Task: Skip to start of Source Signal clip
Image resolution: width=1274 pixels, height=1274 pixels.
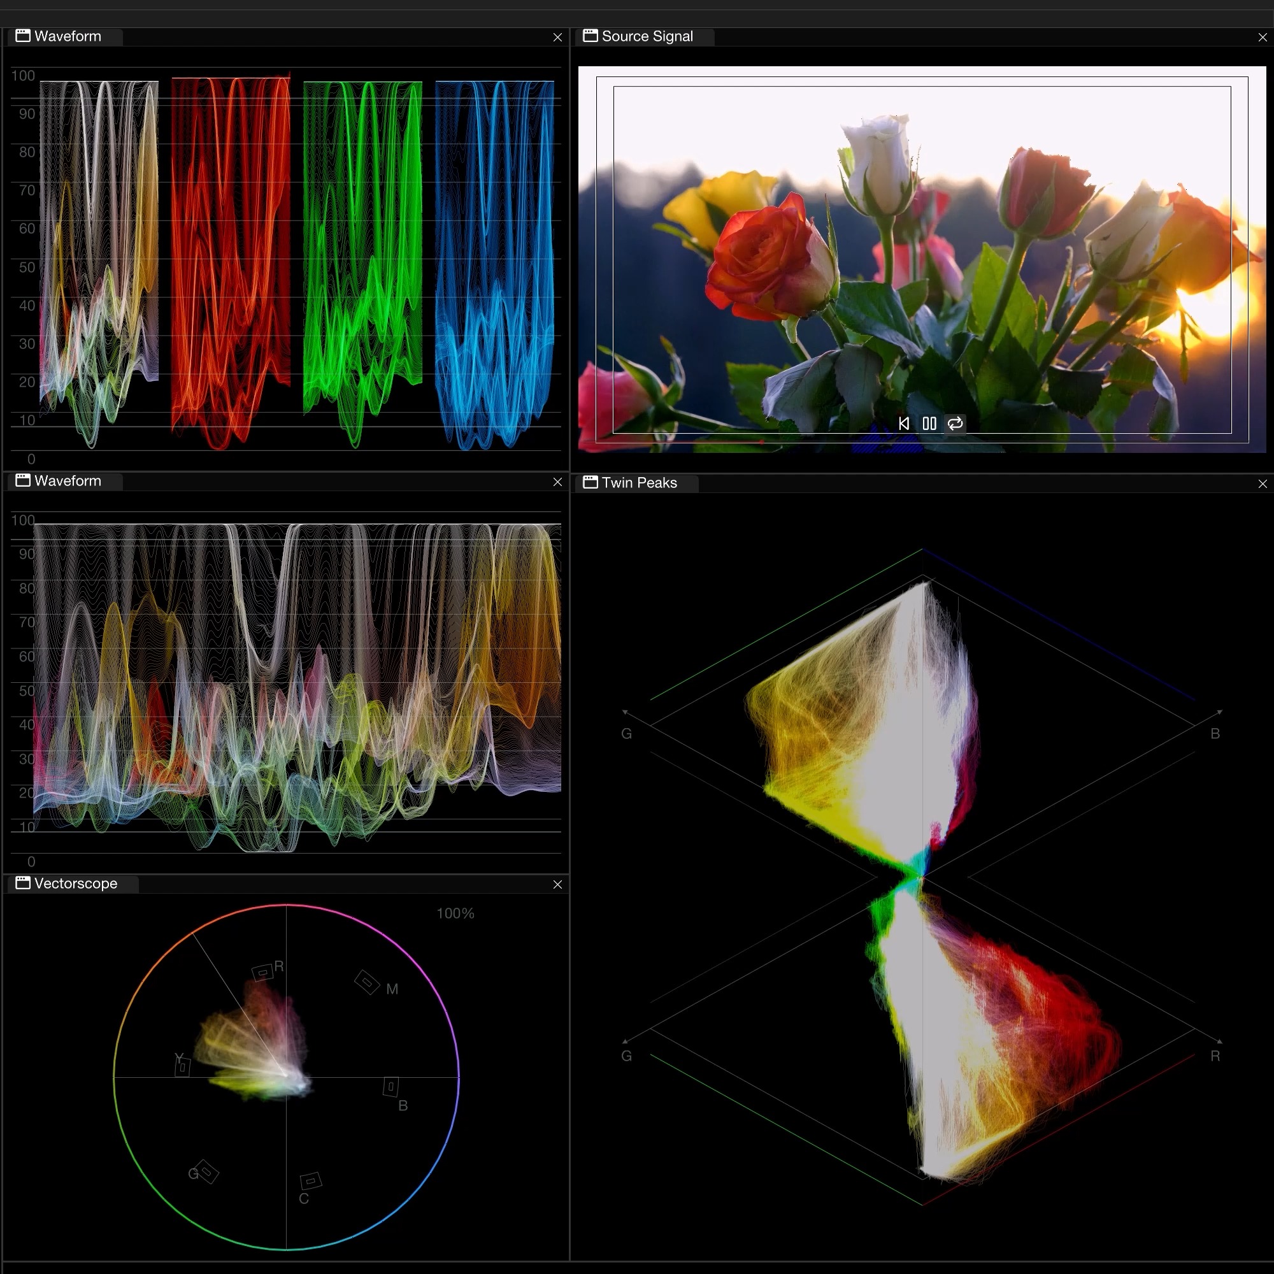Action: pyautogui.click(x=904, y=424)
